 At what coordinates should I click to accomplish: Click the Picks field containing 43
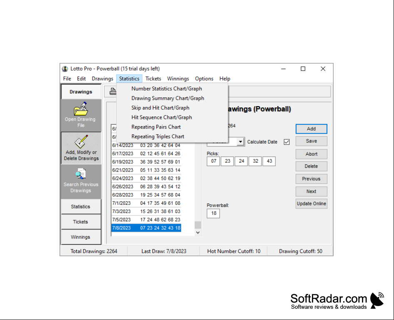[269, 161]
